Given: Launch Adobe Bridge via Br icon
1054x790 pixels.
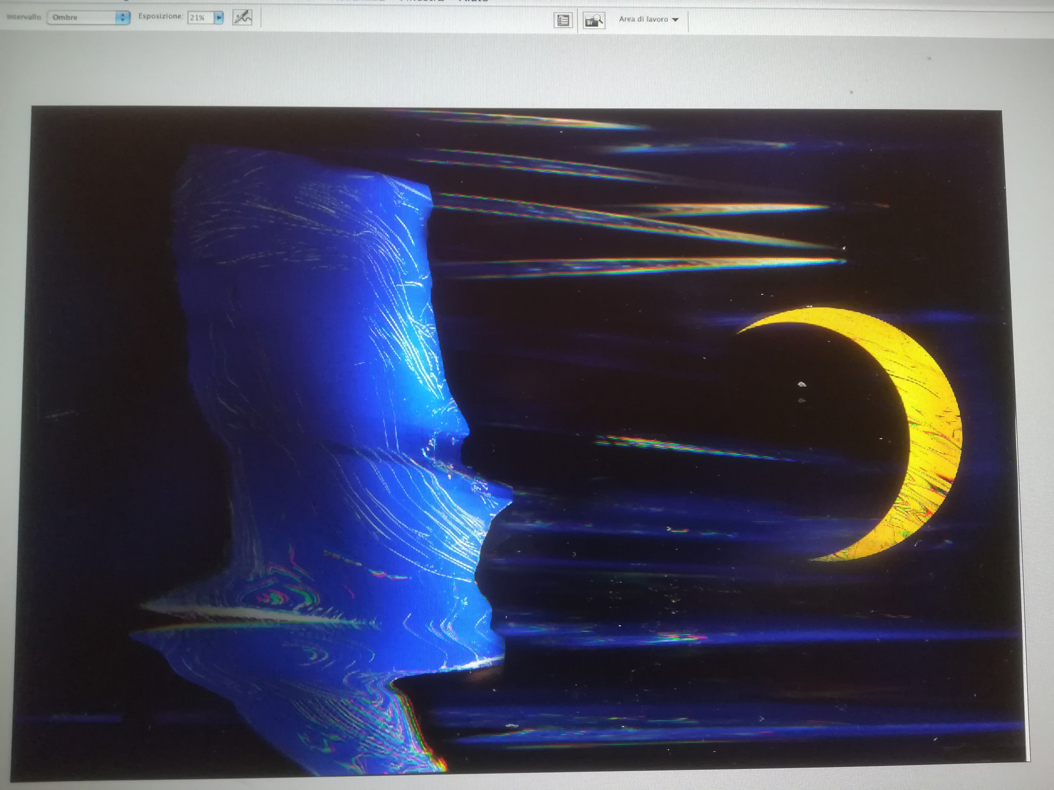Looking at the screenshot, I should click(594, 21).
